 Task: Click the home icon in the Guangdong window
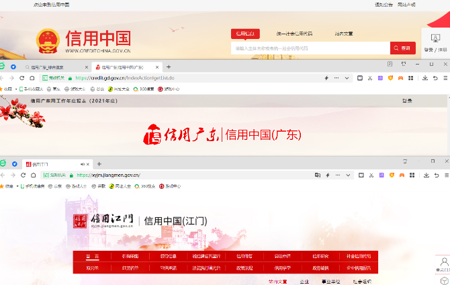(x=32, y=78)
